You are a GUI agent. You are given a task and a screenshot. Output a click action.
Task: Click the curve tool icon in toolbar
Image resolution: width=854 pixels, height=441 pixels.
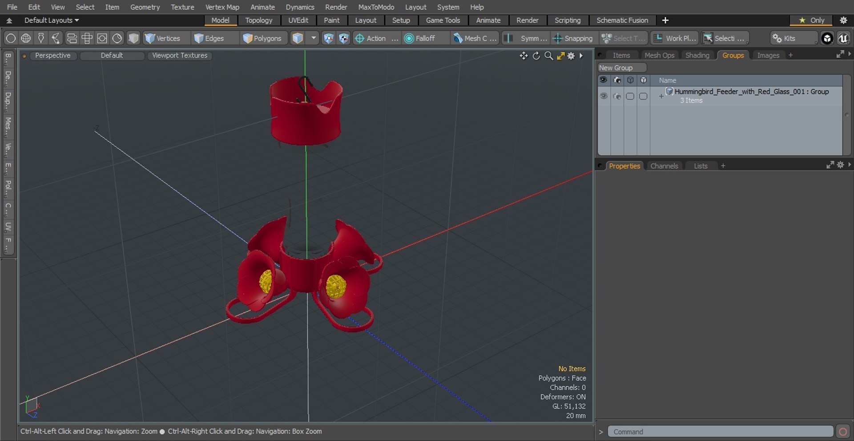point(56,38)
